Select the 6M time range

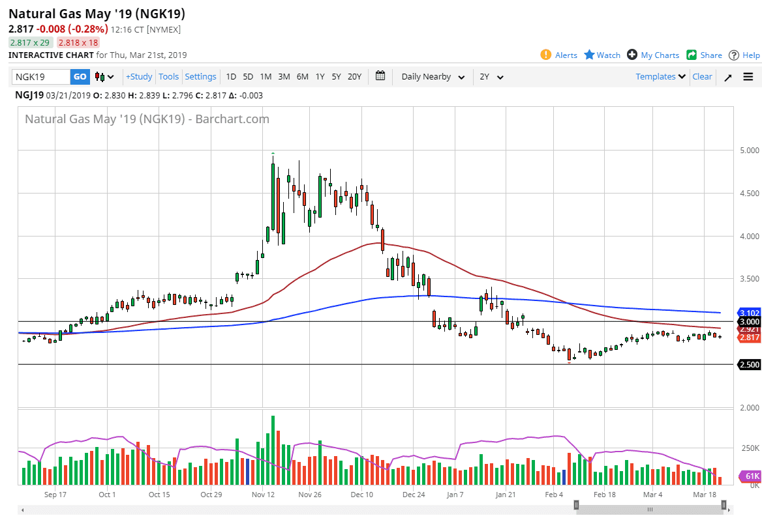[x=302, y=77]
